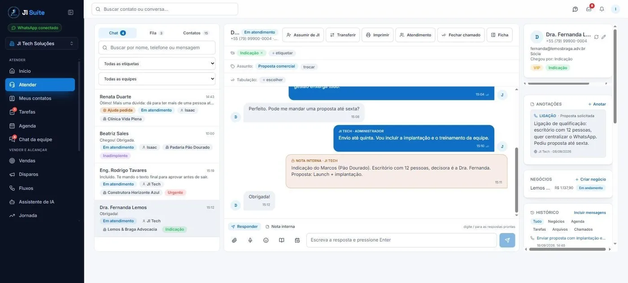Click the Transferir button

(343, 35)
